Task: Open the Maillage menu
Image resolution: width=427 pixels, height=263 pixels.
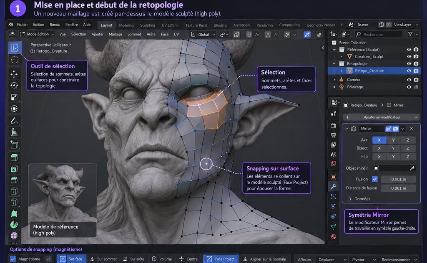Action: (115, 34)
